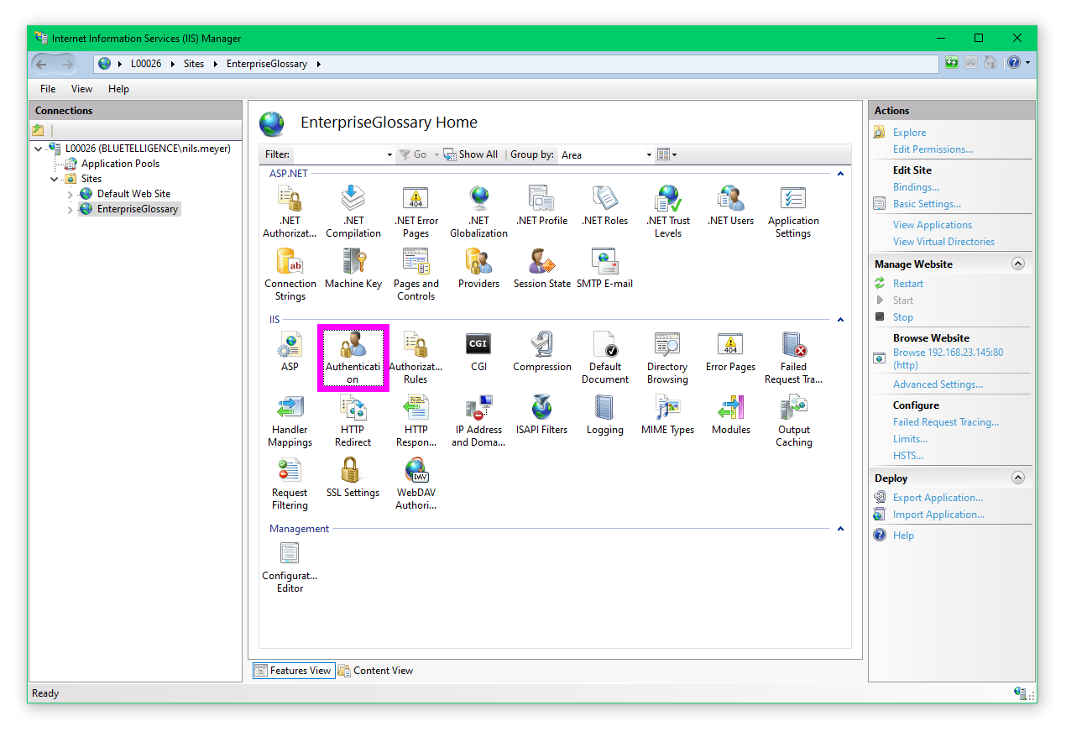Open the Group by Area dropdown
1066x737 pixels.
606,154
